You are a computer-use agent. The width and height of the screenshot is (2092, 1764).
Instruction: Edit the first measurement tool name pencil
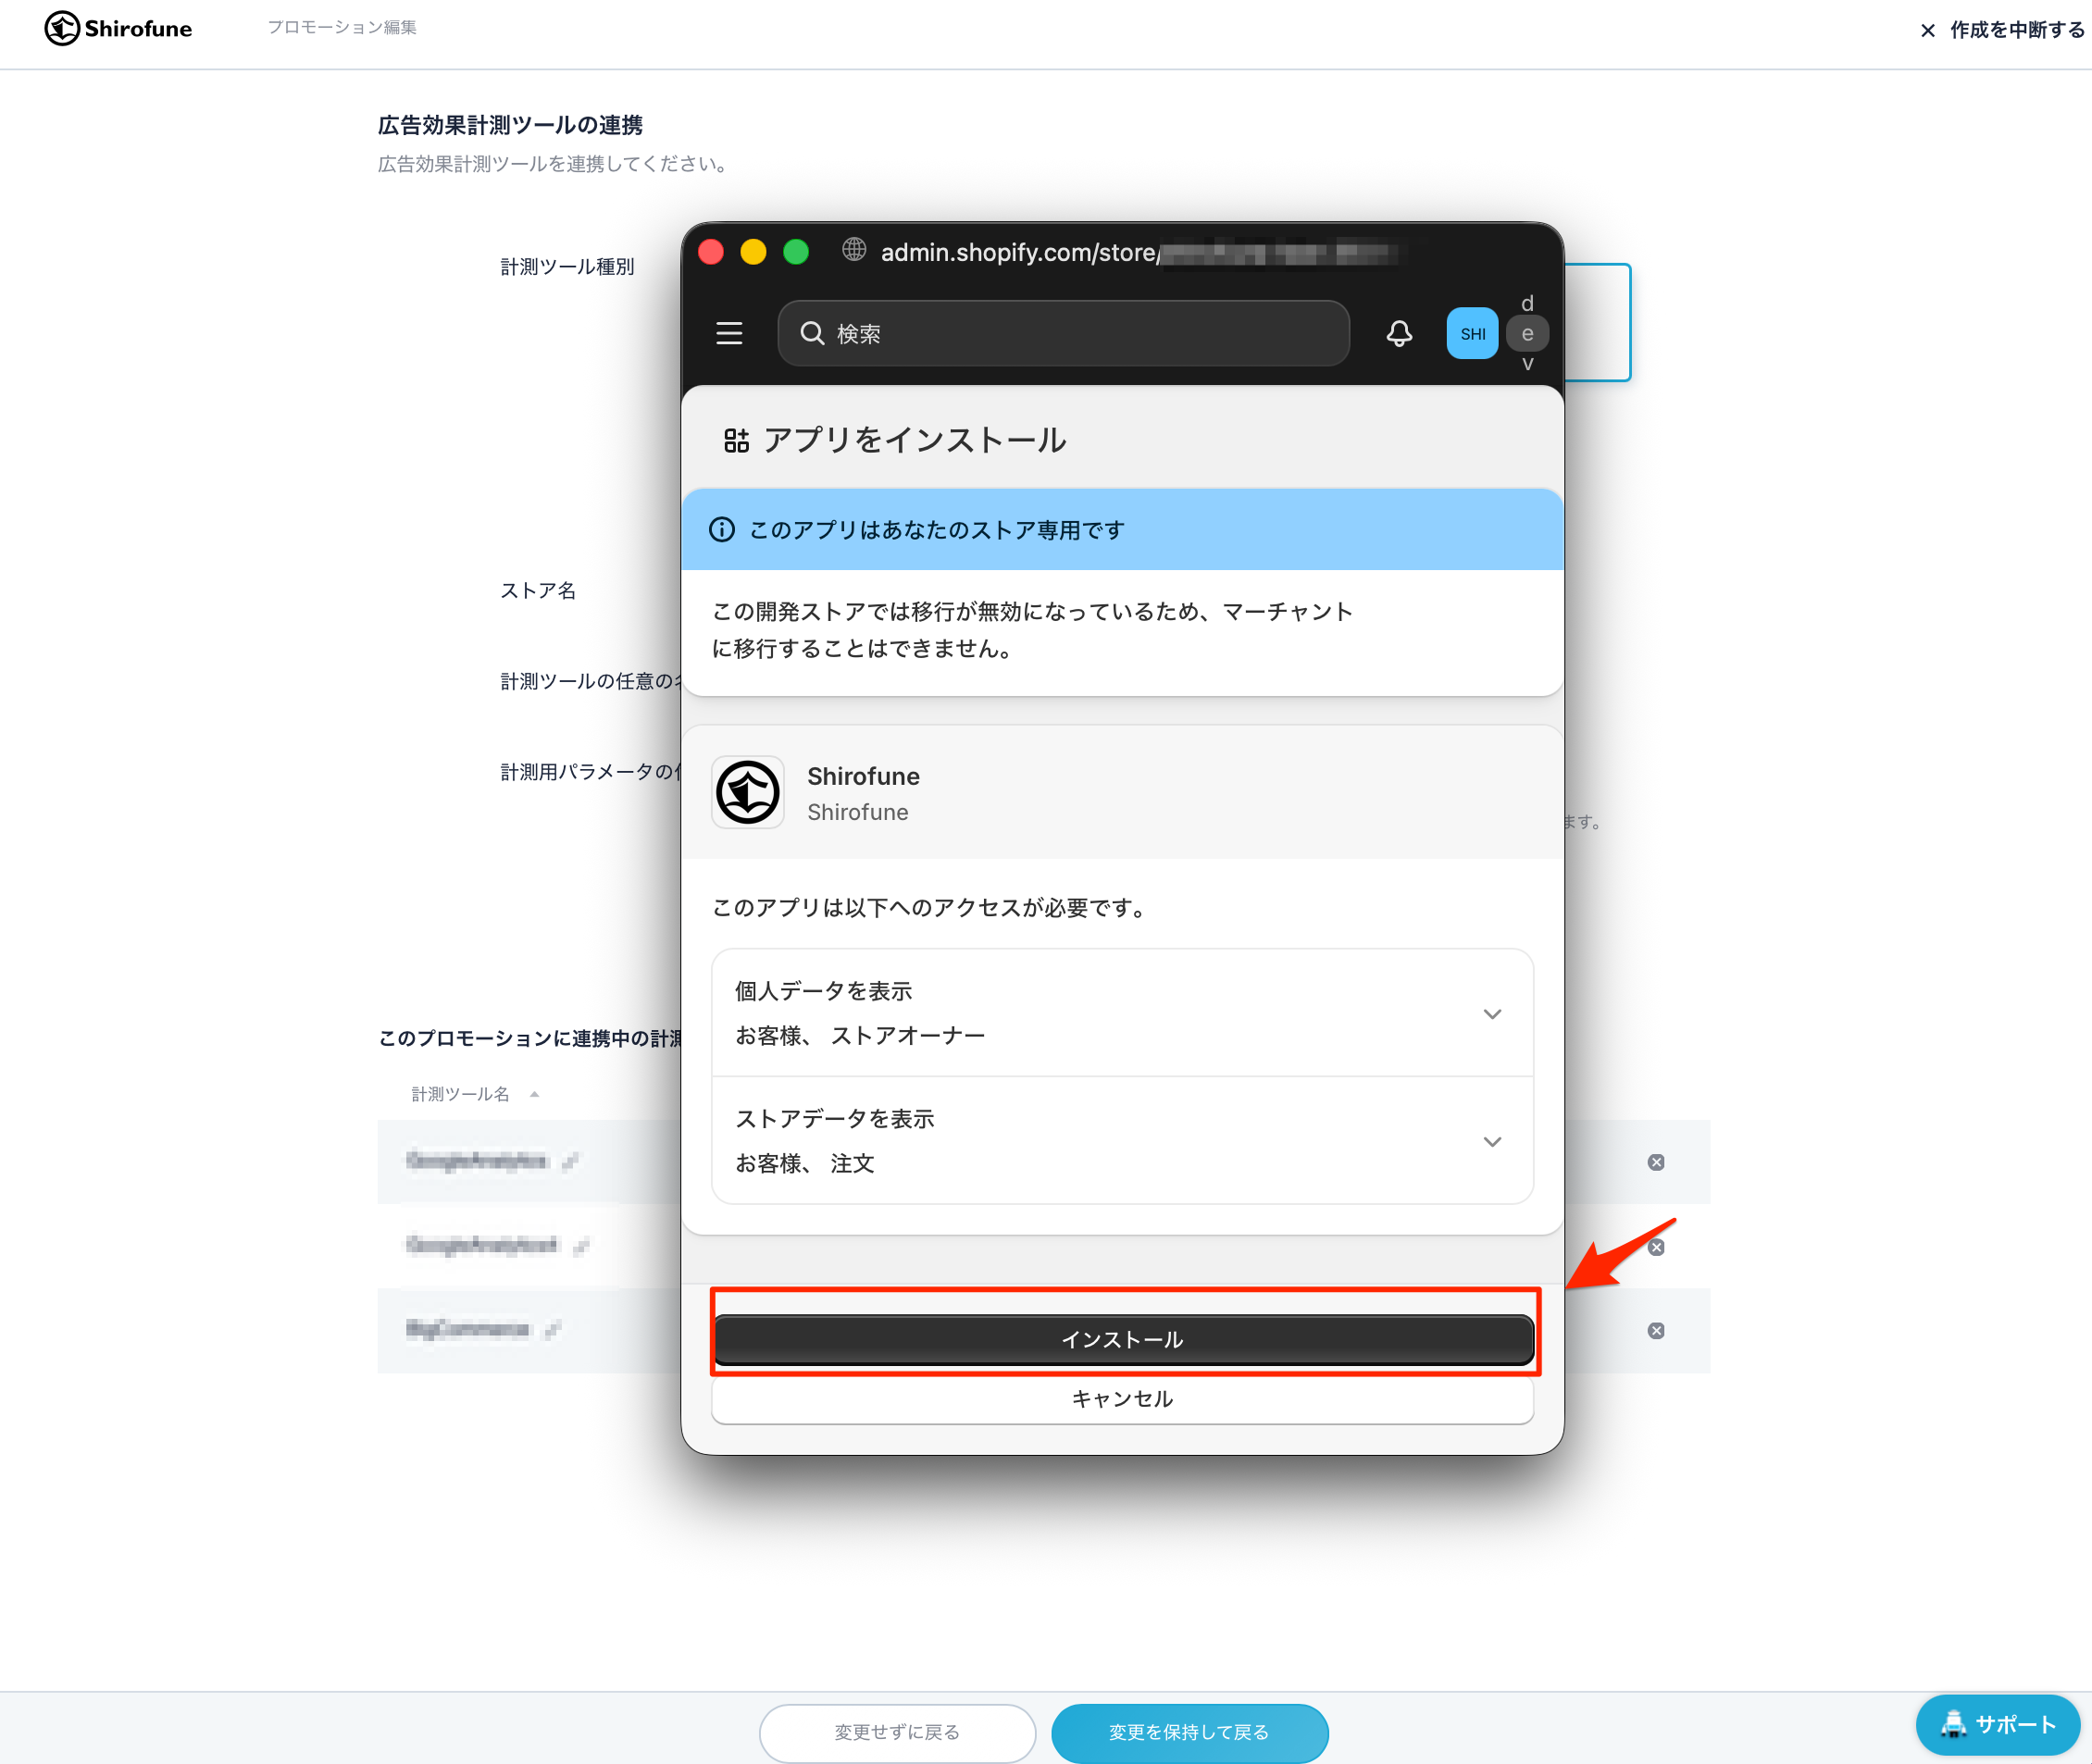[x=570, y=1161]
